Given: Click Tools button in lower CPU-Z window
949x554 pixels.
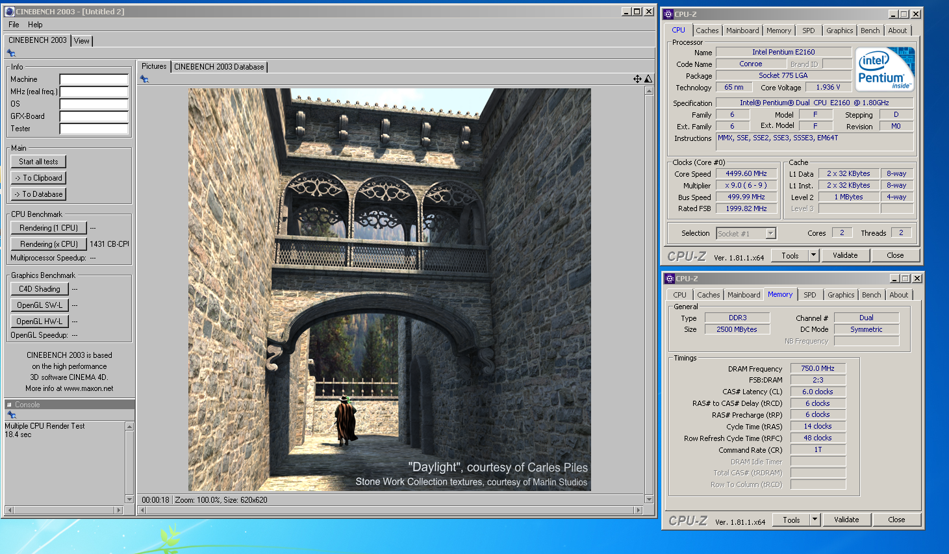Looking at the screenshot, I should coord(791,520).
